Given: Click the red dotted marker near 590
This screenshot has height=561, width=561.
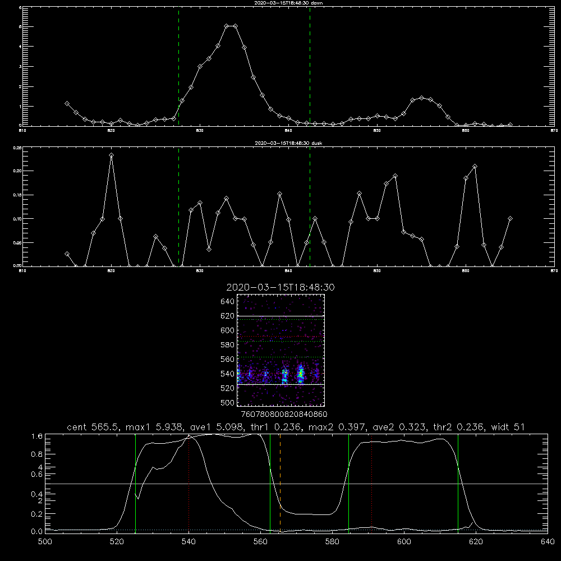Looking at the screenshot, I should point(372,484).
